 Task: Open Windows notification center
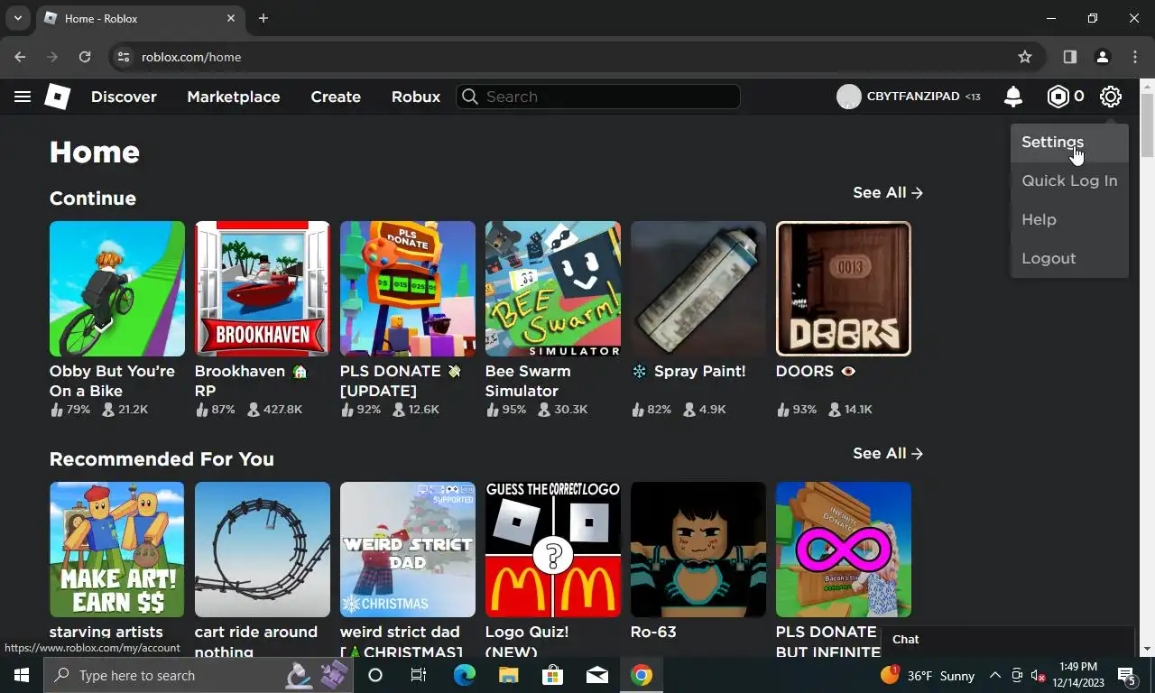point(1126,675)
